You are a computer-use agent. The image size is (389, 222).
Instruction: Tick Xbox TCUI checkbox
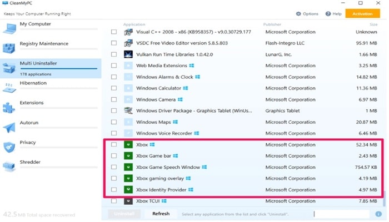click(x=114, y=201)
